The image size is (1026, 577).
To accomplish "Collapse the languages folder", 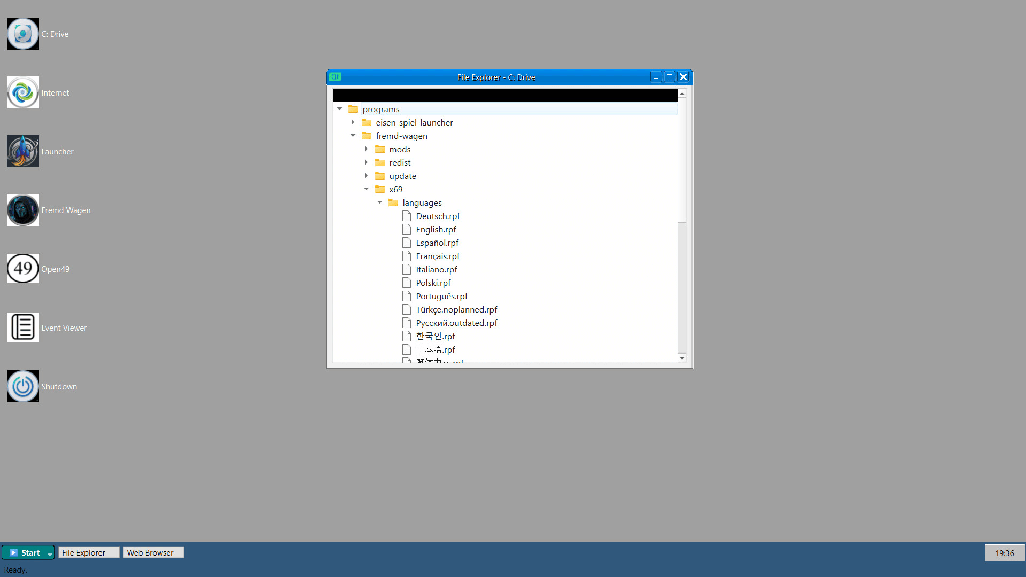I will 379,202.
